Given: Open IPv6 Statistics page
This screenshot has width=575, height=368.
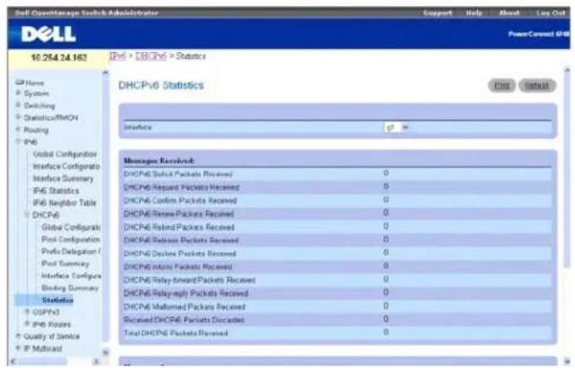Looking at the screenshot, I should tap(56, 191).
